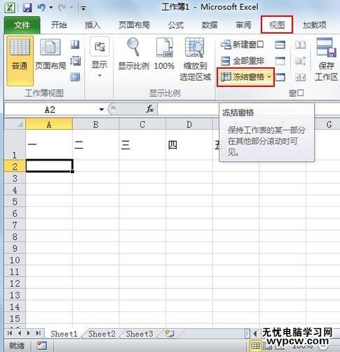Click 缩放到选定区域 (Zoom to Selection)
Viewport: 340px width, 352px height.
195,60
